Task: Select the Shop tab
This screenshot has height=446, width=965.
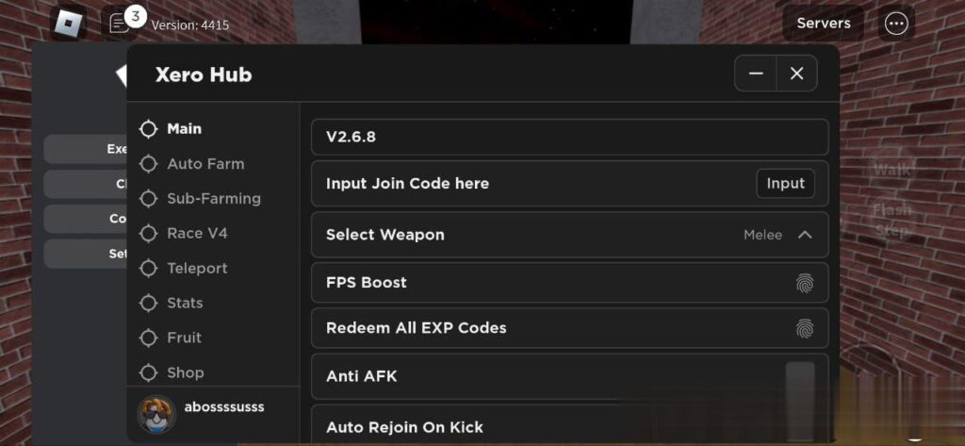Action: (x=185, y=372)
